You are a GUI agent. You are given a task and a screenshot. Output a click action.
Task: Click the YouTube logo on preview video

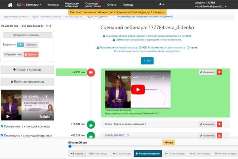(x=45, y=117)
